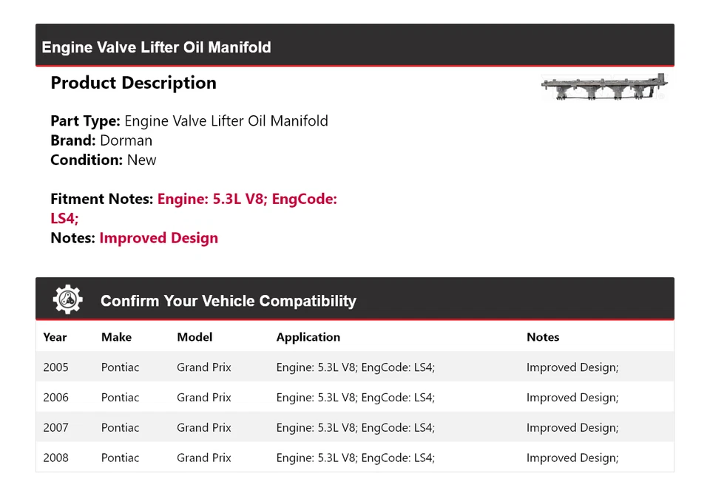Click Grand Prix in the 2008 row

click(203, 458)
